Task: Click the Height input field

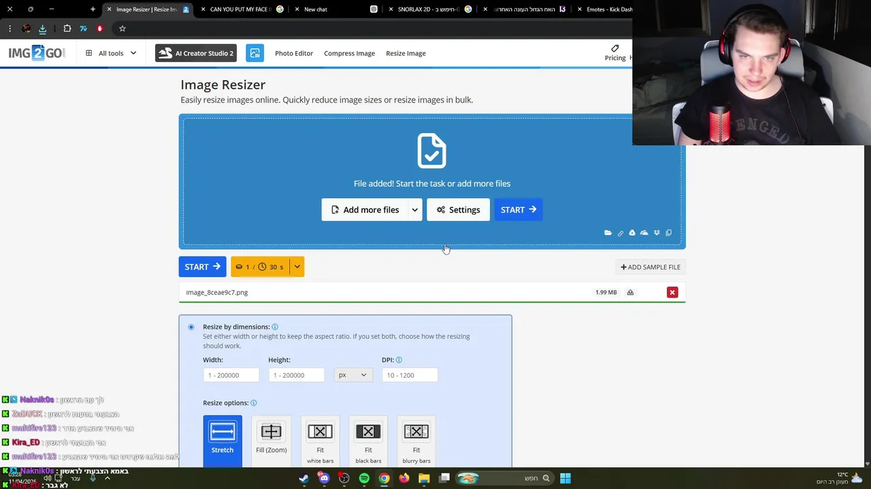Action: (x=296, y=375)
